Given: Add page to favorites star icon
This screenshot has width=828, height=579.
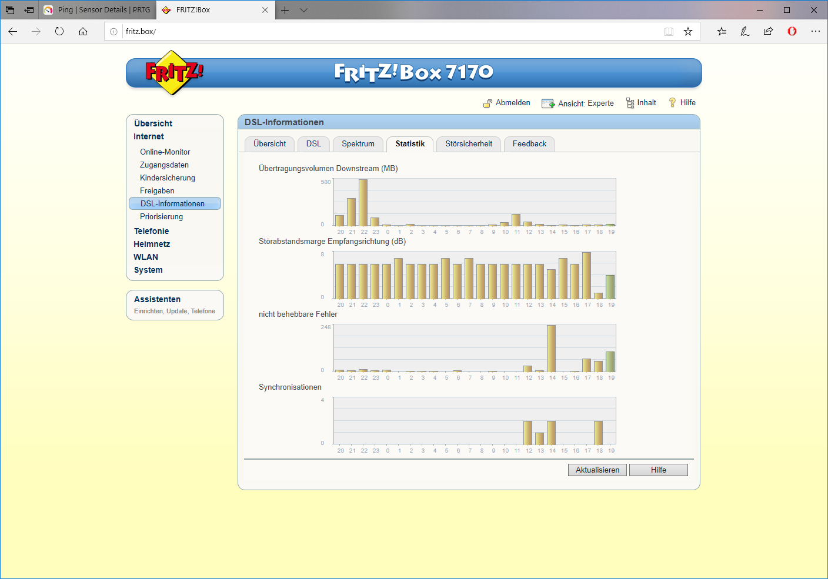Looking at the screenshot, I should tap(688, 32).
